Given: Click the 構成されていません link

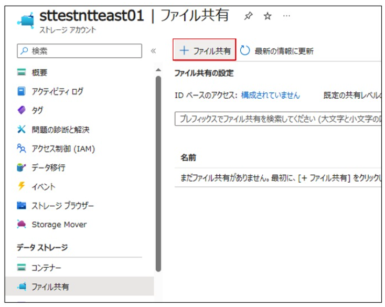Looking at the screenshot, I should click(270, 95).
